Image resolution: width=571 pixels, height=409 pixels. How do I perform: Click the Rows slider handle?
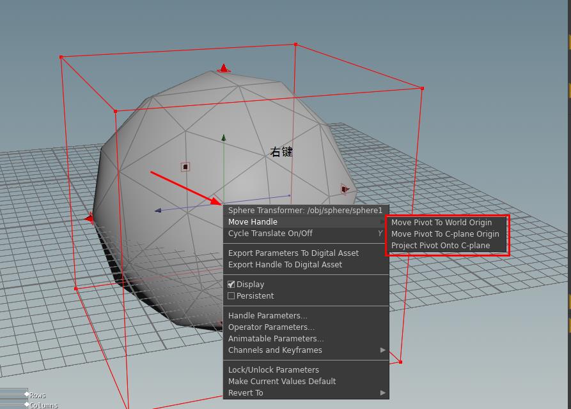coord(27,394)
